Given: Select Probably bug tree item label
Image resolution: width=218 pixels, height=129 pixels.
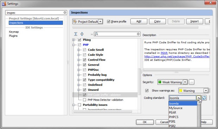Looking at the screenshot, I should pos(97,75).
